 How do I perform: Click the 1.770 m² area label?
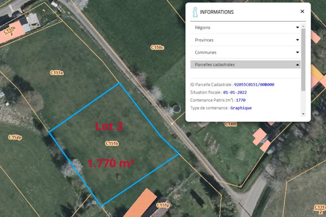111,163
